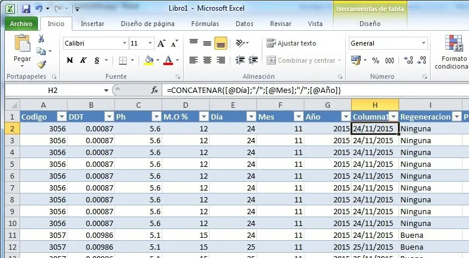Toggle Top Align
This screenshot has width=469, height=258.
(194, 43)
